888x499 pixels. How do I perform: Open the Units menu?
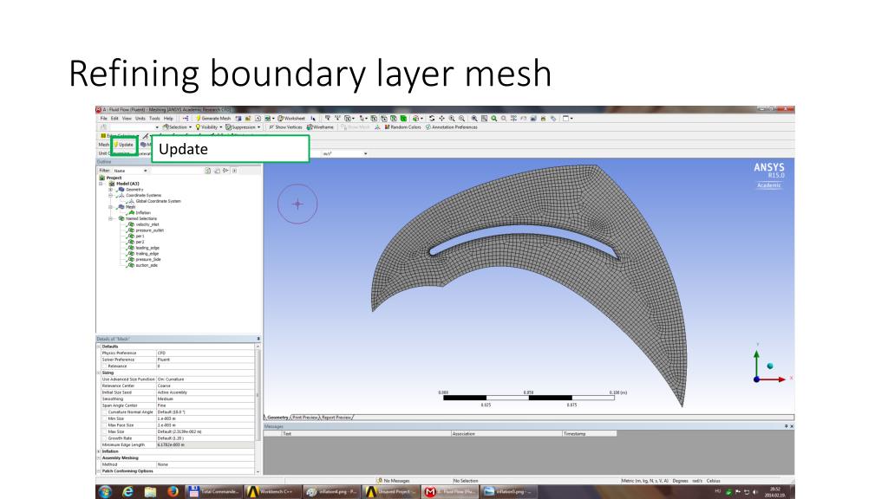pyautogui.click(x=140, y=118)
